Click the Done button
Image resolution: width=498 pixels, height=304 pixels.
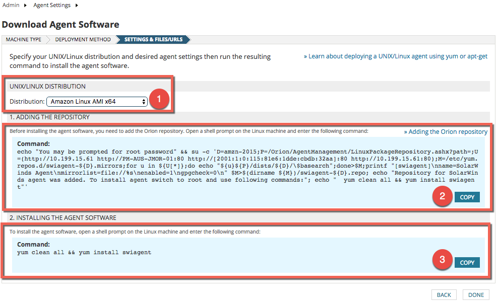pyautogui.click(x=476, y=295)
